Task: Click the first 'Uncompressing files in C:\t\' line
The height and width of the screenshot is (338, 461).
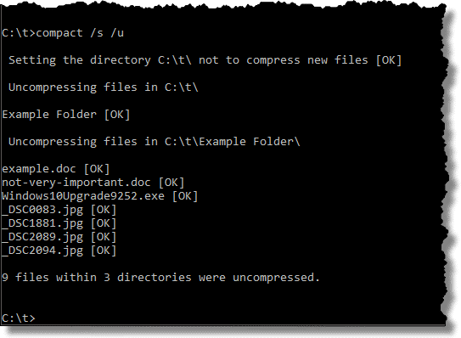Action: coord(104,87)
